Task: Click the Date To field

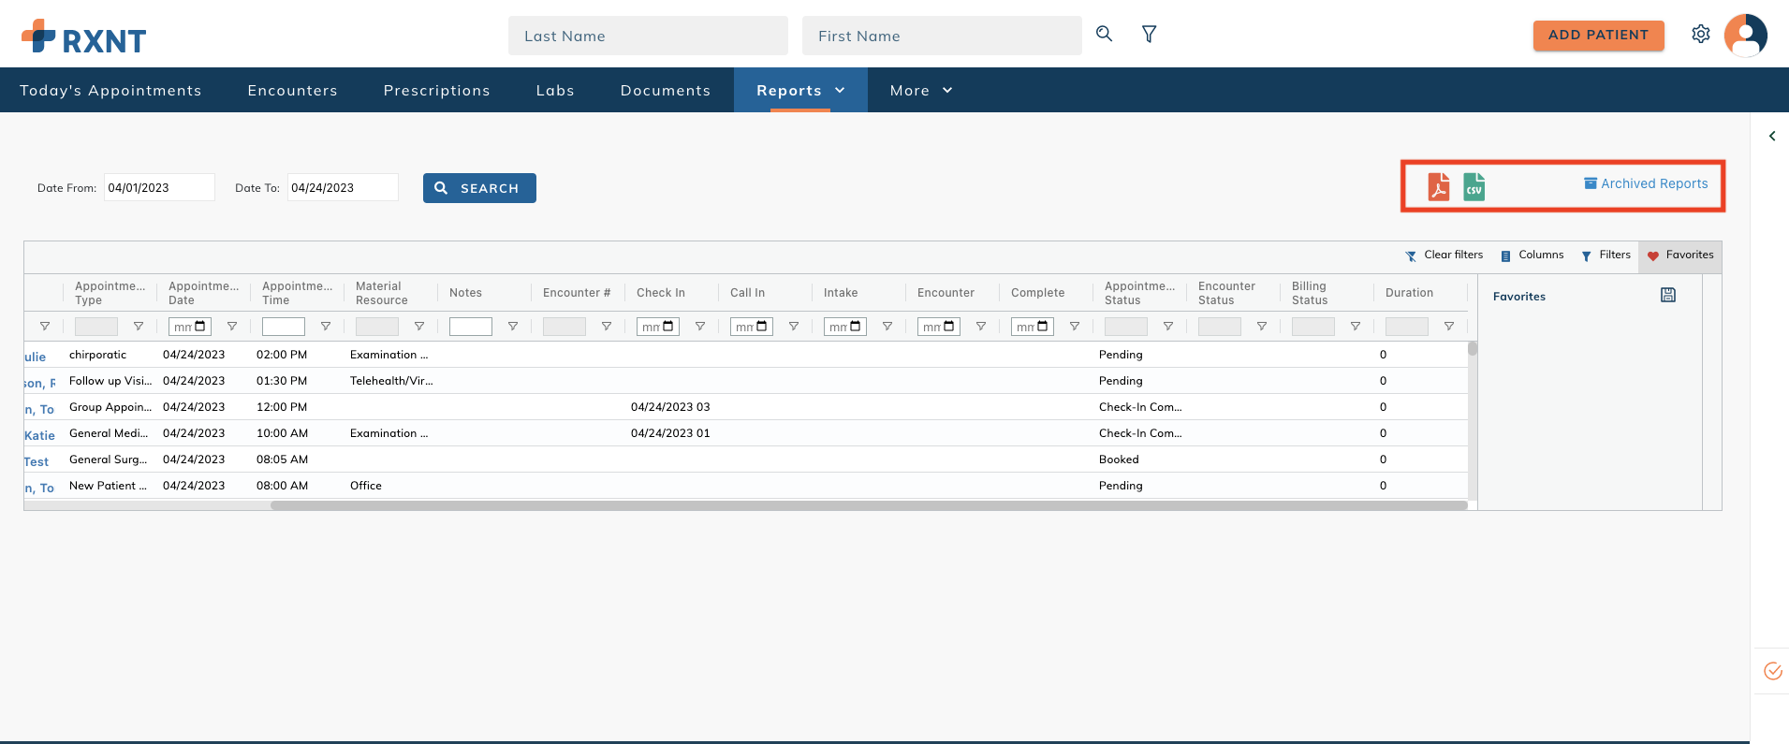Action: click(x=343, y=187)
